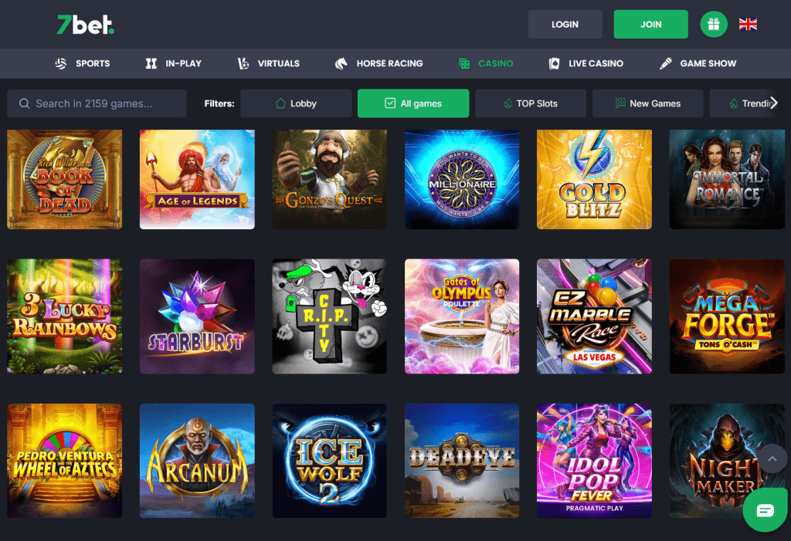The width and height of the screenshot is (791, 541).
Task: Open Pedro Ventura Wheel of Aztecs
Action: [x=65, y=461]
